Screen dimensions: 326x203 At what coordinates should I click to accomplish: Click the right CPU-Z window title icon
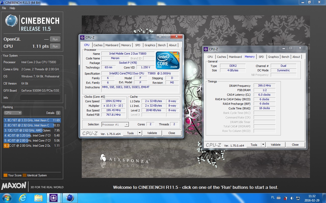click(x=206, y=49)
